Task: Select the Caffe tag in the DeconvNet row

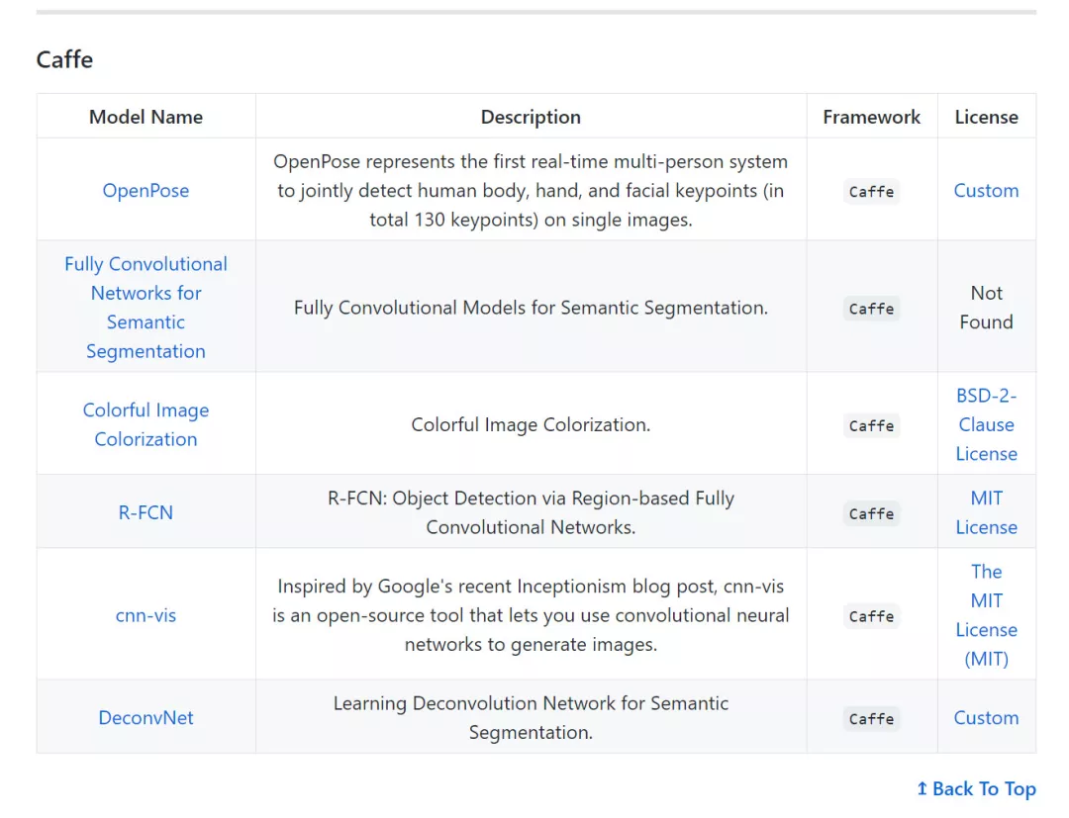Action: coord(871,718)
